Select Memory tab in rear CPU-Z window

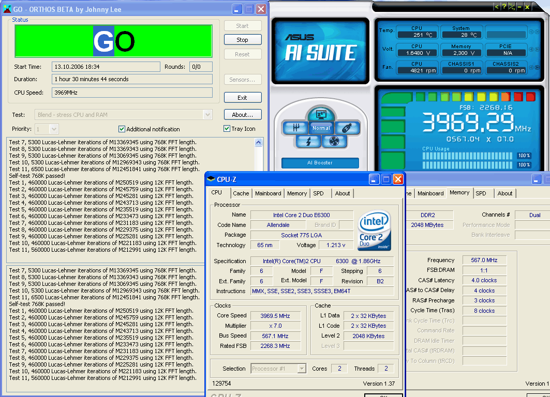(x=459, y=193)
